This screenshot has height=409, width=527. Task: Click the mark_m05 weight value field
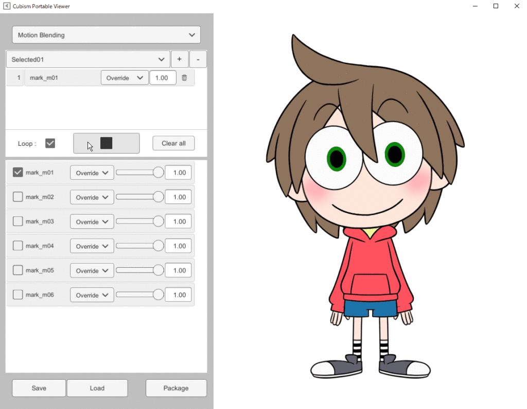(178, 270)
